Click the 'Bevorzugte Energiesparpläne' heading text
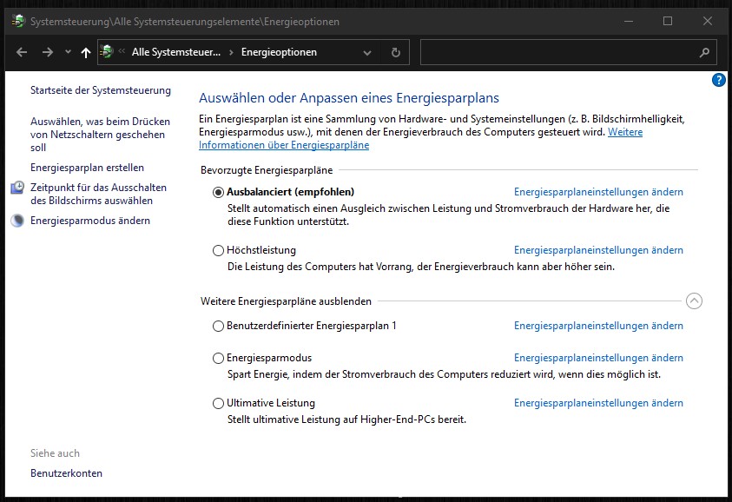 click(x=267, y=170)
